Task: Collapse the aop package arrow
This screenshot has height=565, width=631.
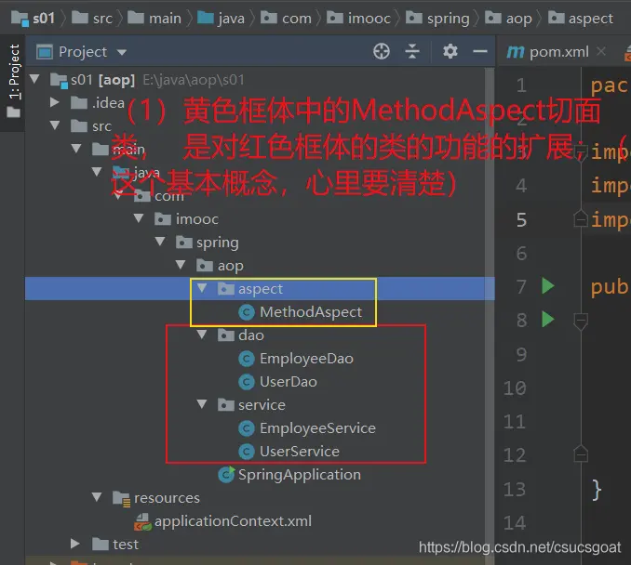Action: tap(181, 265)
